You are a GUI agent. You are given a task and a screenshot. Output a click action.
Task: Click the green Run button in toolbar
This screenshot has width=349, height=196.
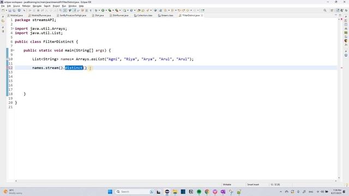pos(103,10)
